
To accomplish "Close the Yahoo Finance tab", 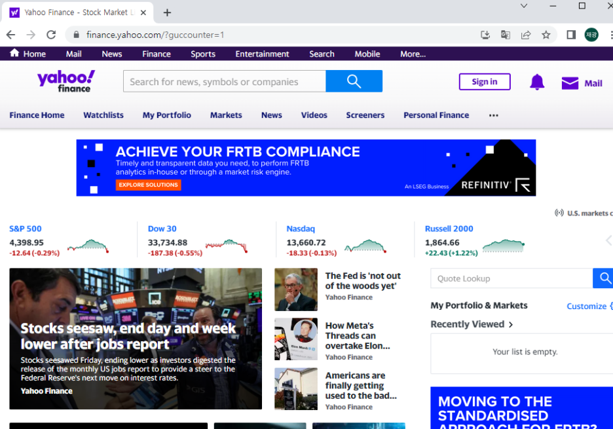I will pos(143,12).
